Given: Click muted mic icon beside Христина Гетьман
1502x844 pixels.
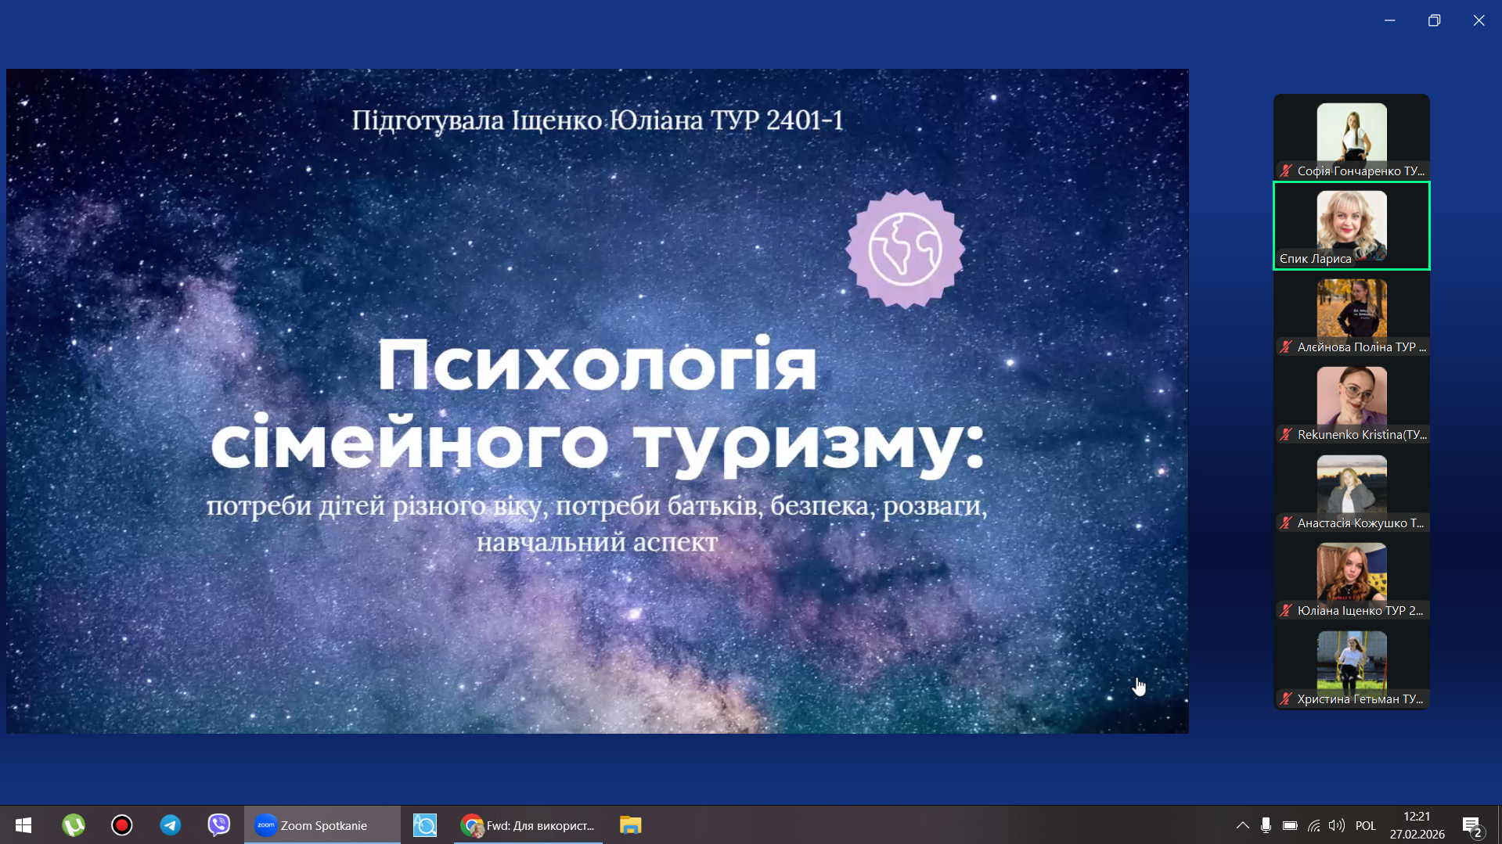Looking at the screenshot, I should point(1285,699).
